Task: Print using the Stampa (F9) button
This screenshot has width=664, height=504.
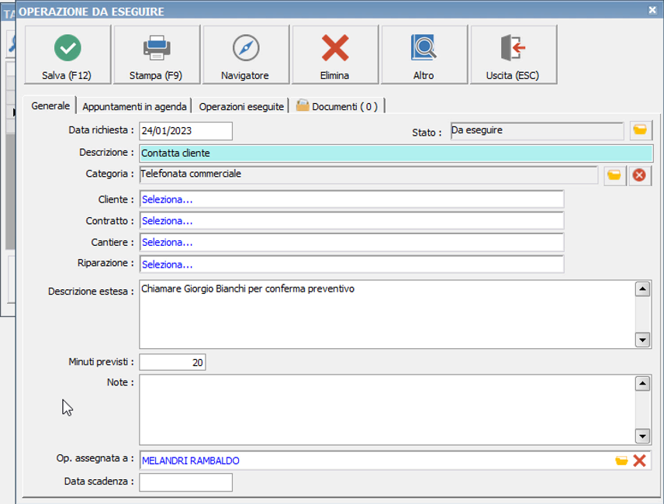Action: (157, 54)
